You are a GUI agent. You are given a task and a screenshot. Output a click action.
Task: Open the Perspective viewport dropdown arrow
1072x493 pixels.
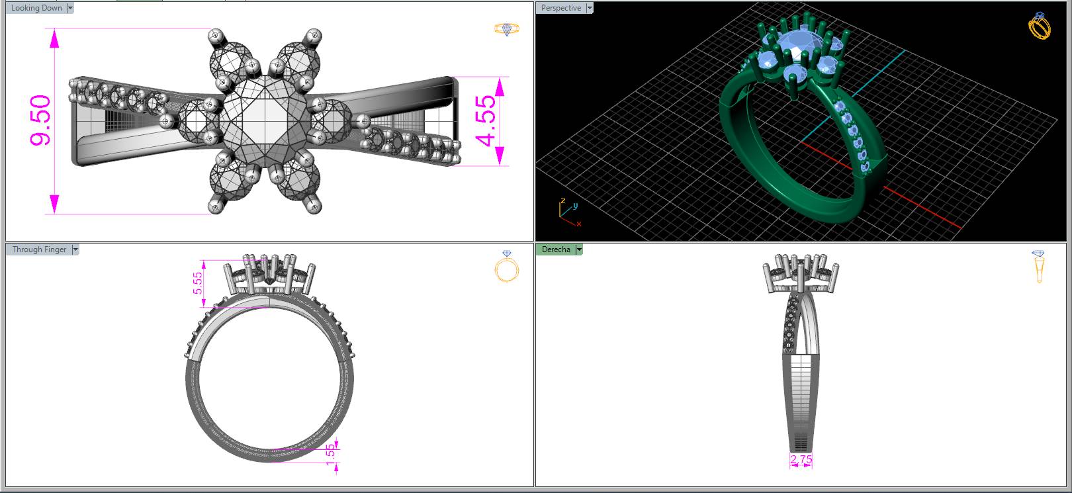point(589,8)
